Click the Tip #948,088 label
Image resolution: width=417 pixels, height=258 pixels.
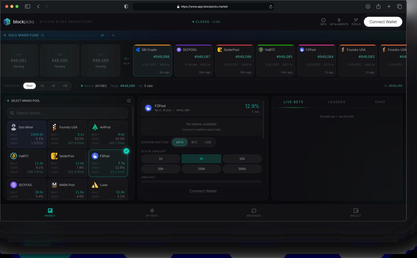393,86
